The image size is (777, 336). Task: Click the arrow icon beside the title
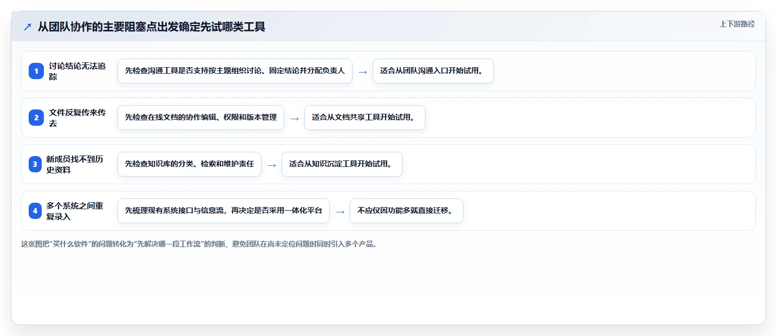[27, 27]
